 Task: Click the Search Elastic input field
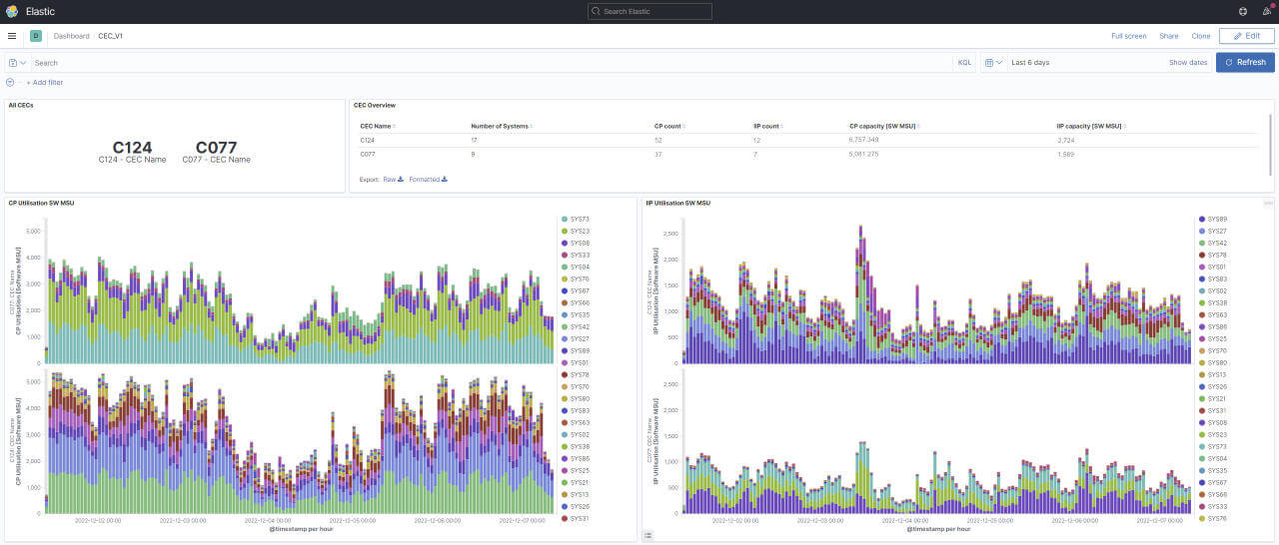click(649, 11)
